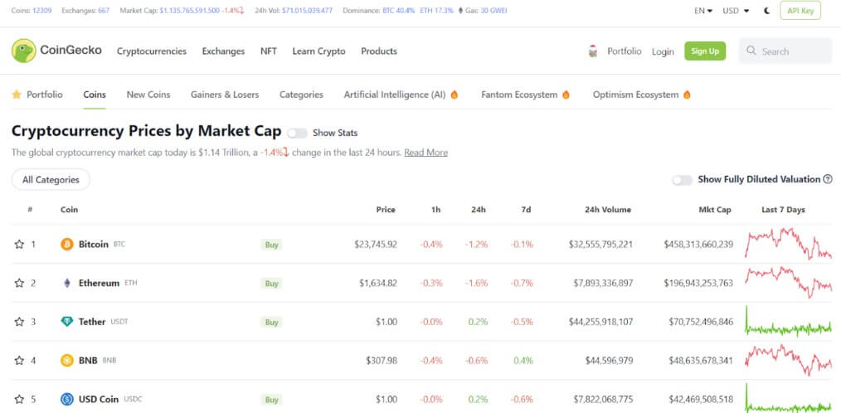Click Buy button for Ethereum
Image resolution: width=841 pixels, height=413 pixels.
coord(271,283)
